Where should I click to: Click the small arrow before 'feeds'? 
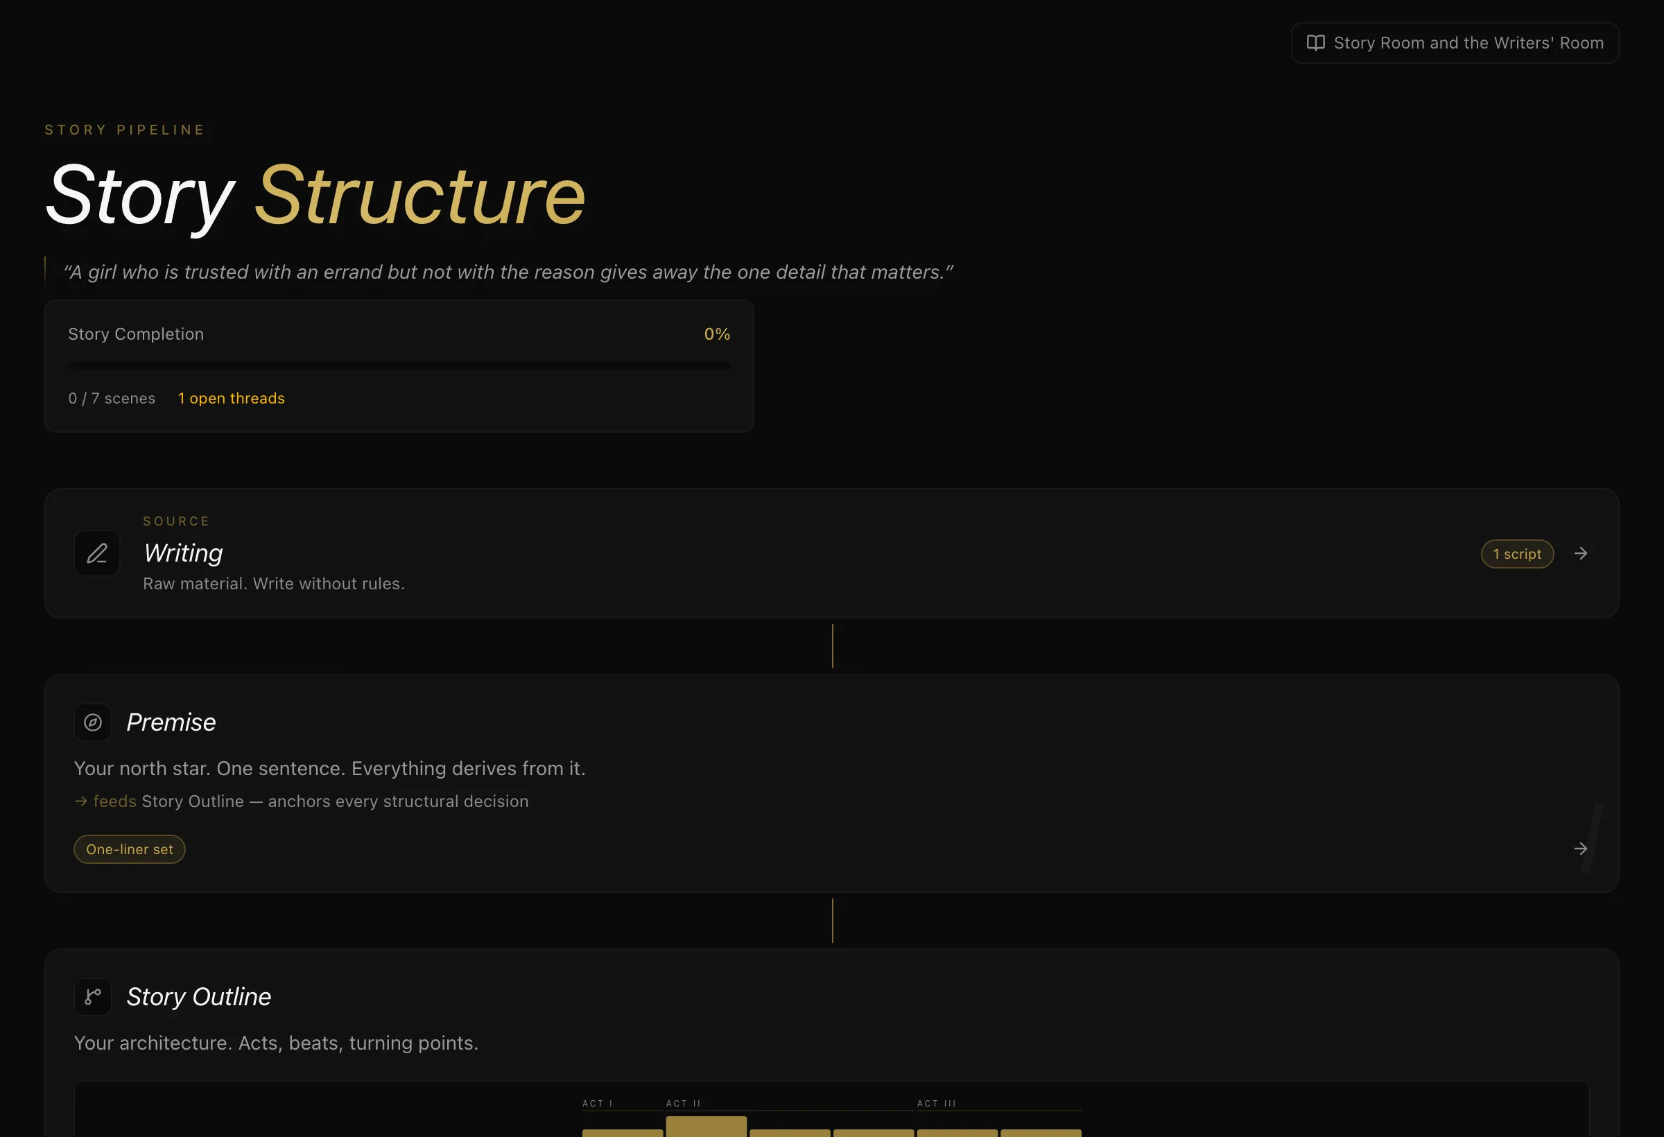coord(81,801)
